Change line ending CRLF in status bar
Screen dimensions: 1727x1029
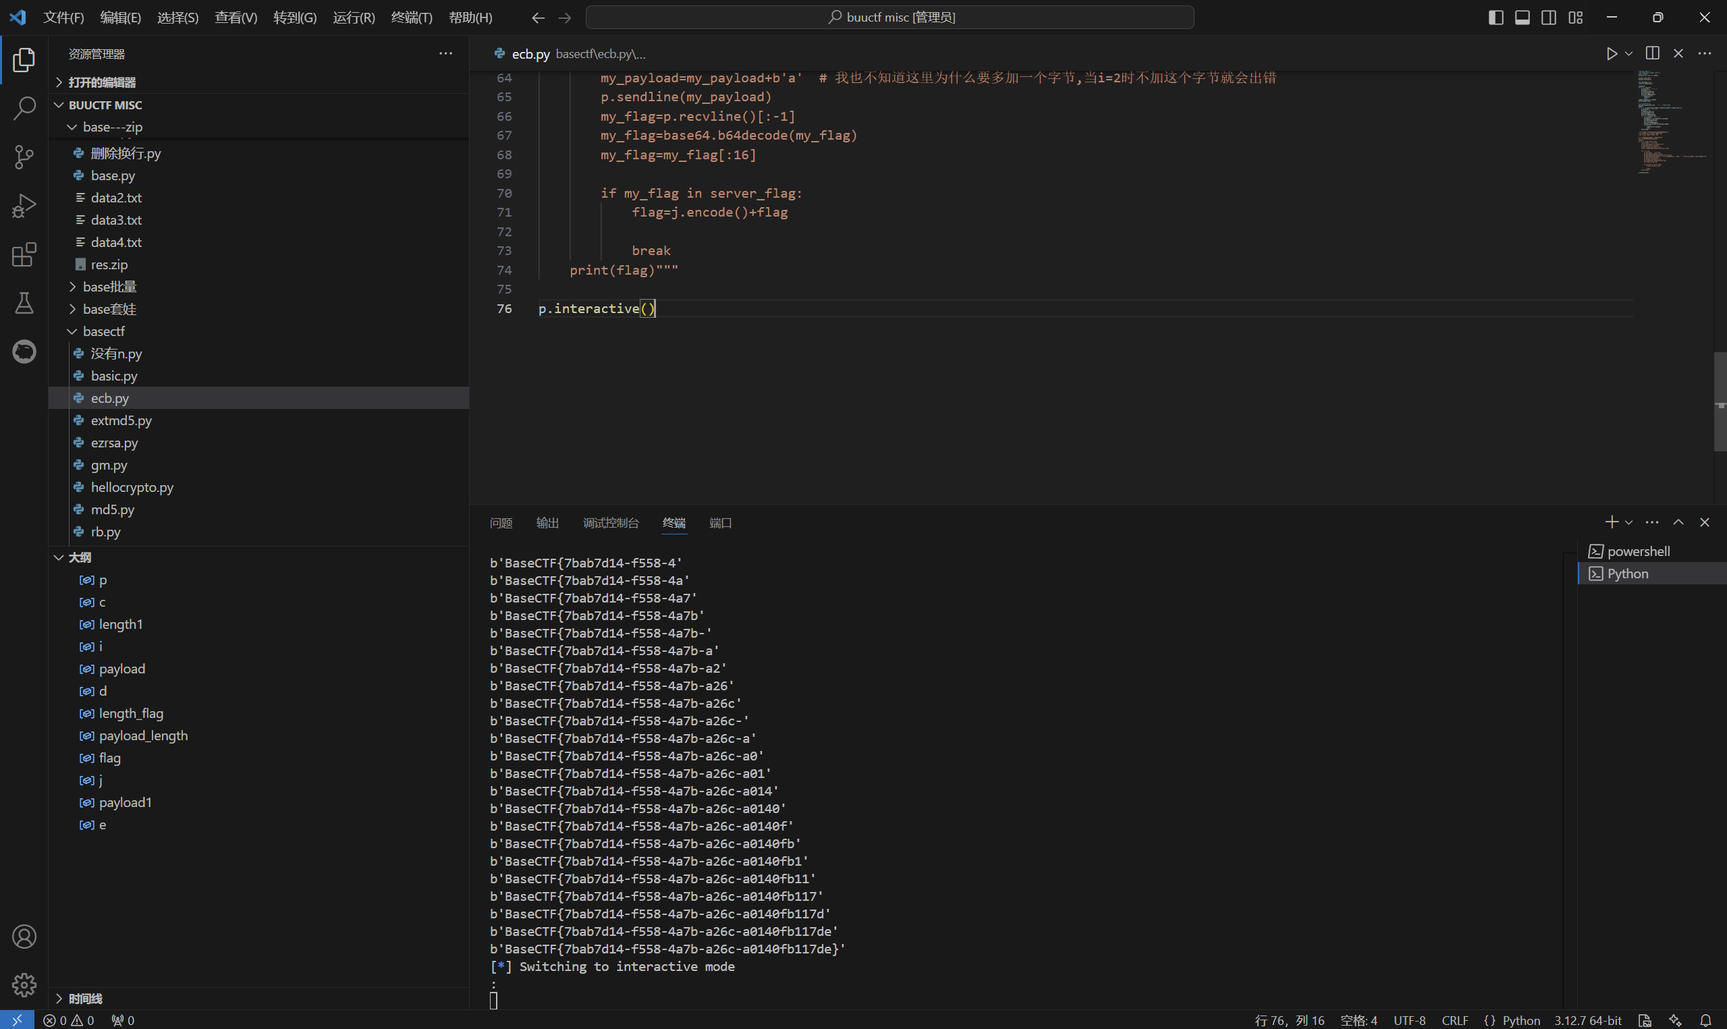tap(1454, 1020)
